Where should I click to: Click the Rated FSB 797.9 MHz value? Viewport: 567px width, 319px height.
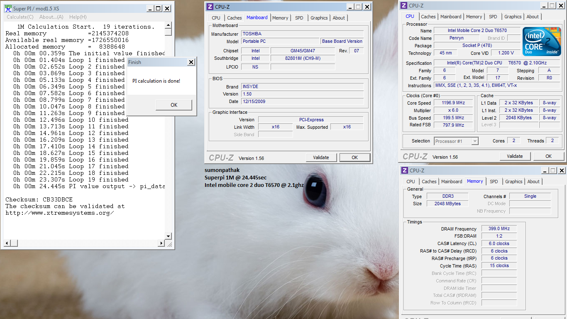coord(453,125)
